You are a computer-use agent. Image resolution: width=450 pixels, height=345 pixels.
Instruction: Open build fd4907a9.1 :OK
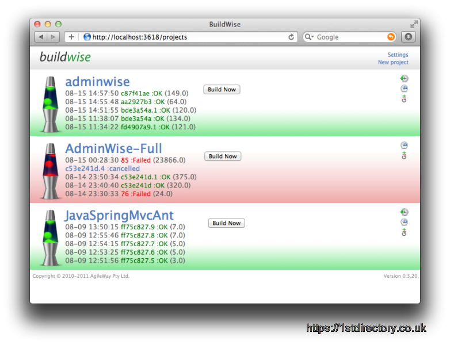coord(145,127)
